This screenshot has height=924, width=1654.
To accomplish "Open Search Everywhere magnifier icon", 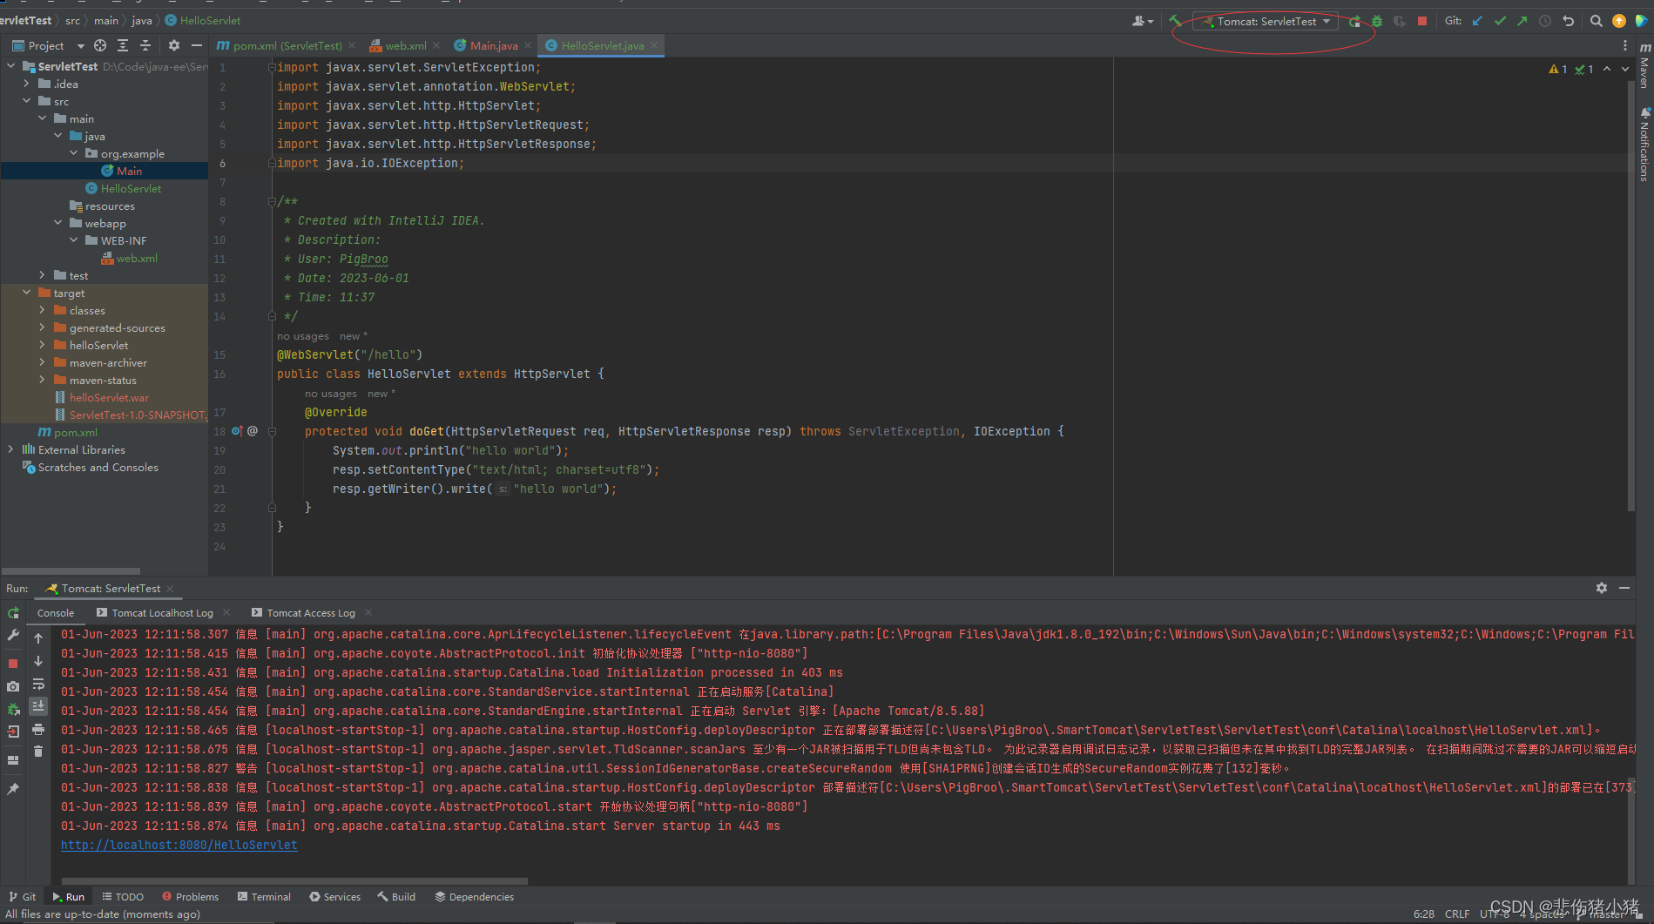I will pos(1597,21).
